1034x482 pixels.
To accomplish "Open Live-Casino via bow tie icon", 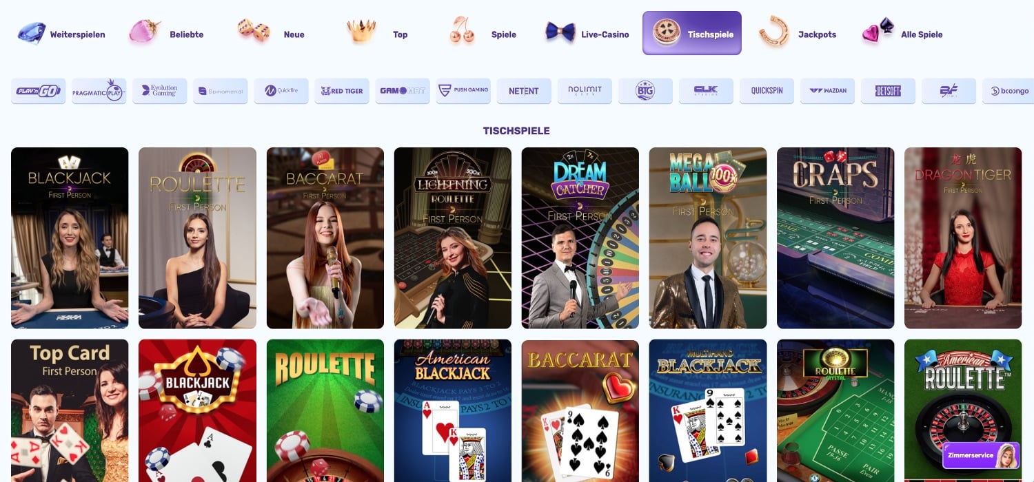I will point(560,32).
